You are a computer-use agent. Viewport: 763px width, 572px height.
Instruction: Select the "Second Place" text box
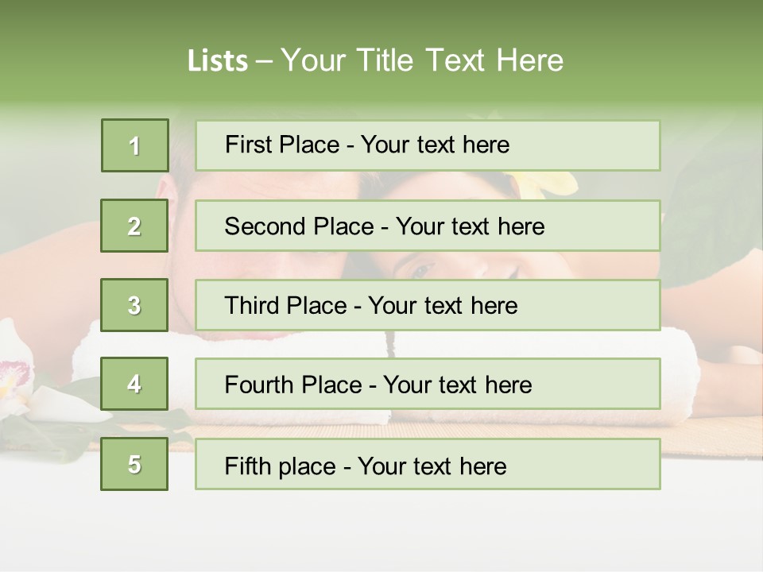pyautogui.click(x=428, y=226)
